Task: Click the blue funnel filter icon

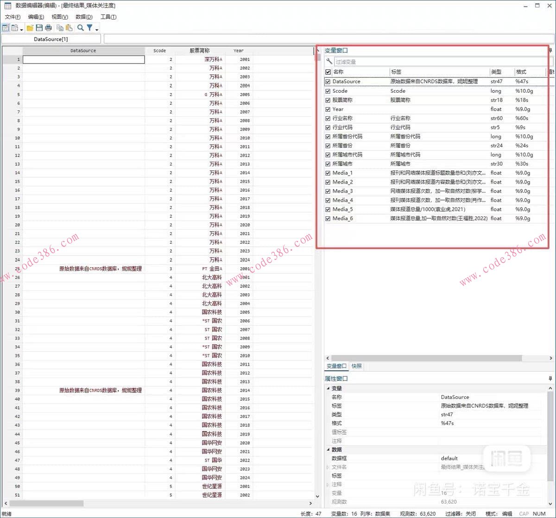Action: (x=89, y=28)
